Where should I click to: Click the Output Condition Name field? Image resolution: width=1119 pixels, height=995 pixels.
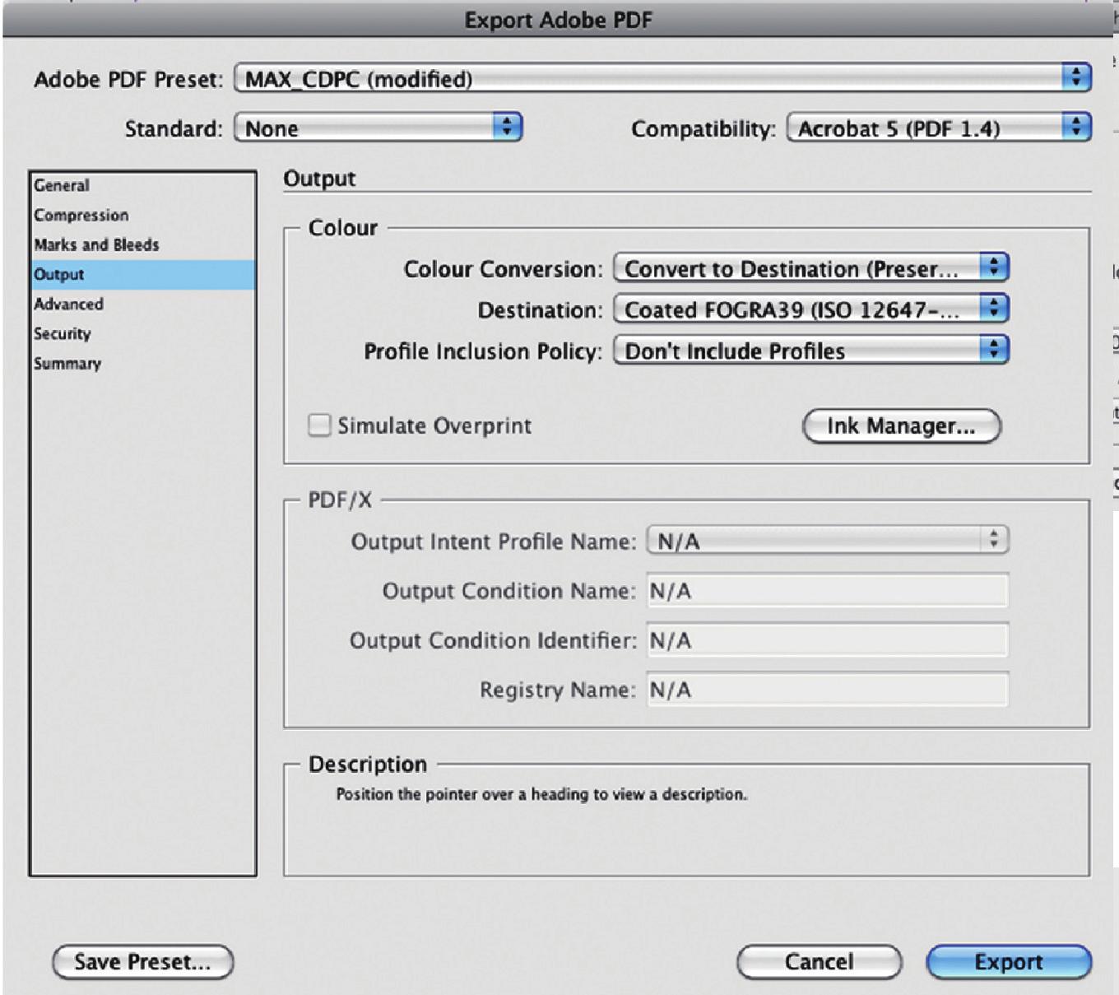[x=828, y=590]
